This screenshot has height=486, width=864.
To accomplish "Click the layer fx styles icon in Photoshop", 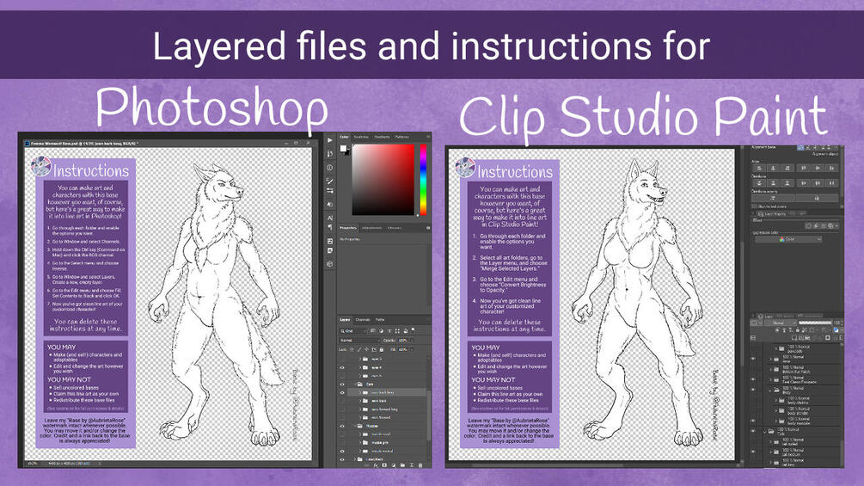I will pyautogui.click(x=376, y=465).
